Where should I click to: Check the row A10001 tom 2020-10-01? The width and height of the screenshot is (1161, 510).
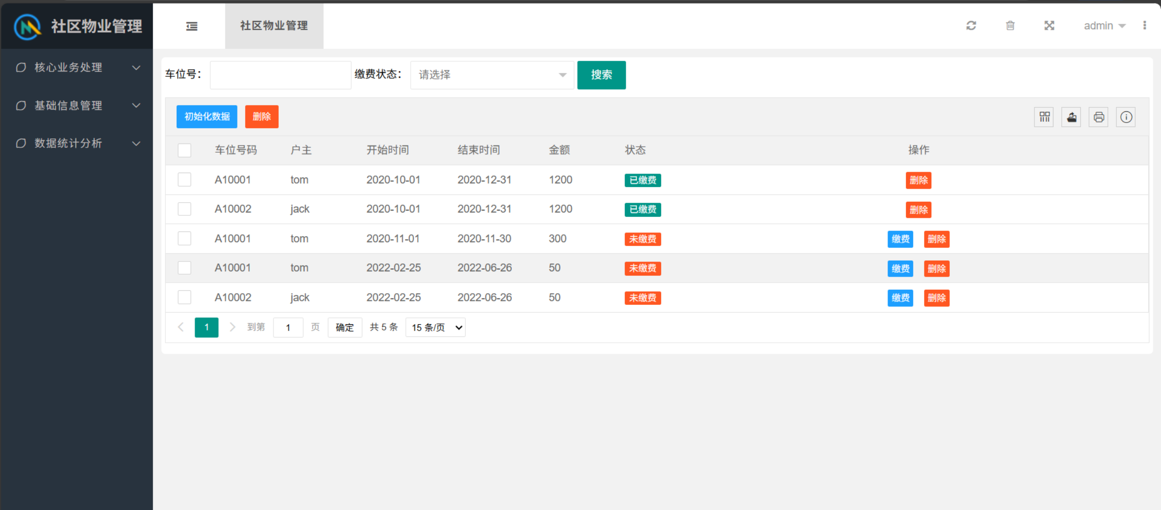pyautogui.click(x=184, y=180)
